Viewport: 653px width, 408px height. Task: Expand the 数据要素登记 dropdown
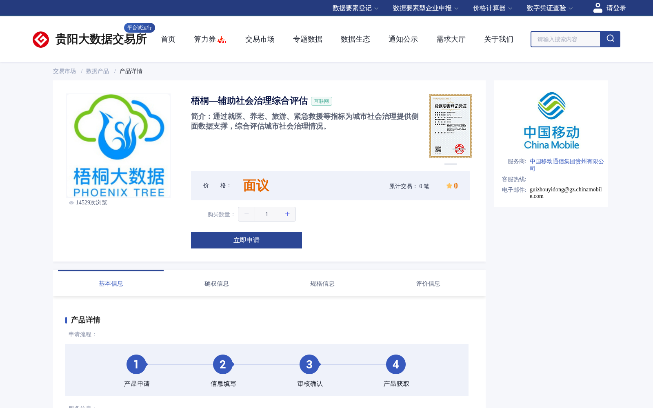point(355,8)
